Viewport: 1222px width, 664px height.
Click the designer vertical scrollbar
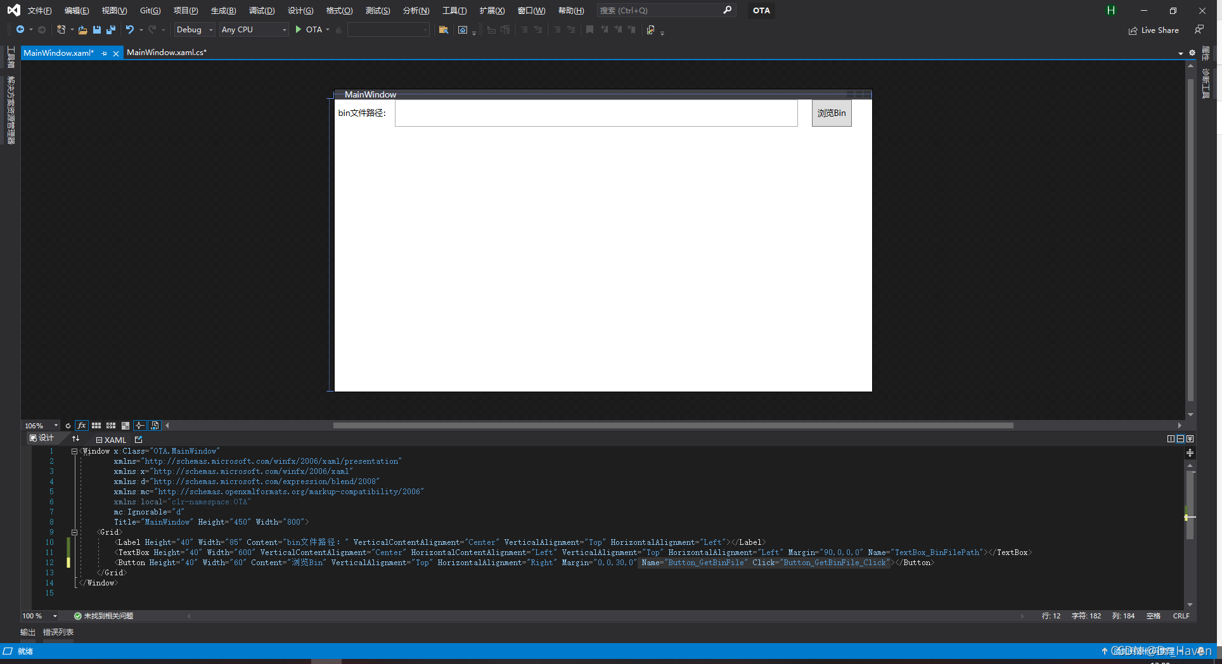coord(1190,239)
